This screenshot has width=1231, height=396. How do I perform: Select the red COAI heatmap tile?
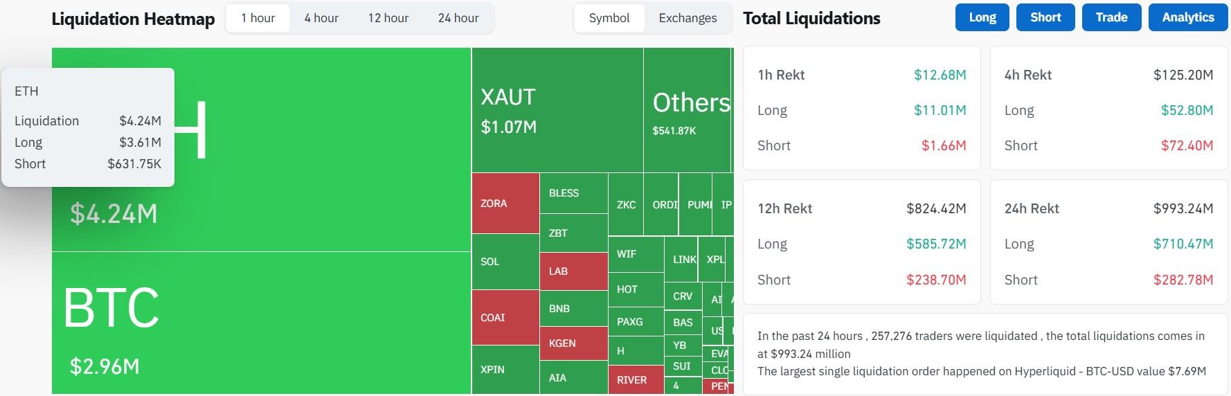pyautogui.click(x=505, y=318)
